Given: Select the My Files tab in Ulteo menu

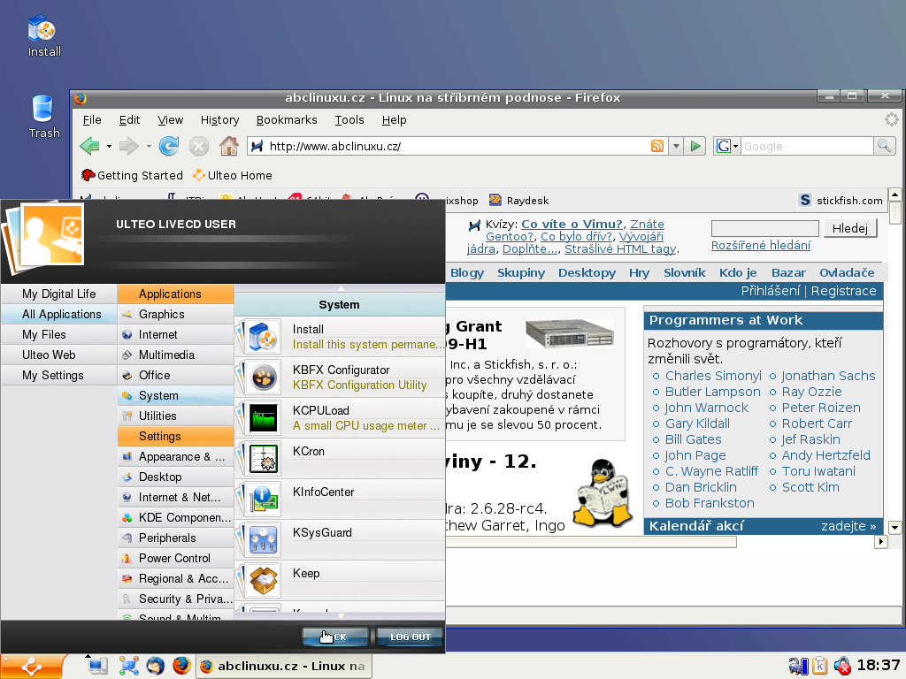Looking at the screenshot, I should [x=59, y=335].
